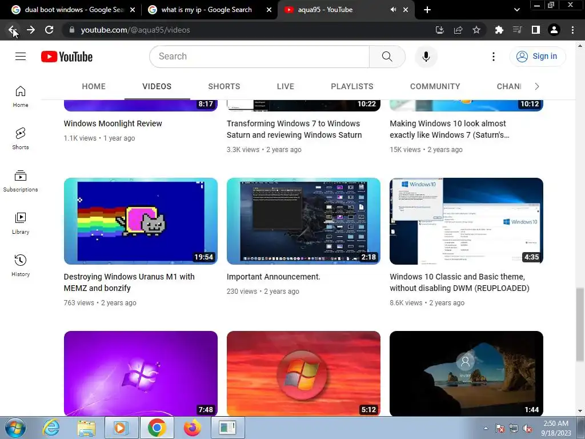Open Windows Media Player taskbar icon
Viewport: 585px width, 439px height.
pyautogui.click(x=121, y=428)
